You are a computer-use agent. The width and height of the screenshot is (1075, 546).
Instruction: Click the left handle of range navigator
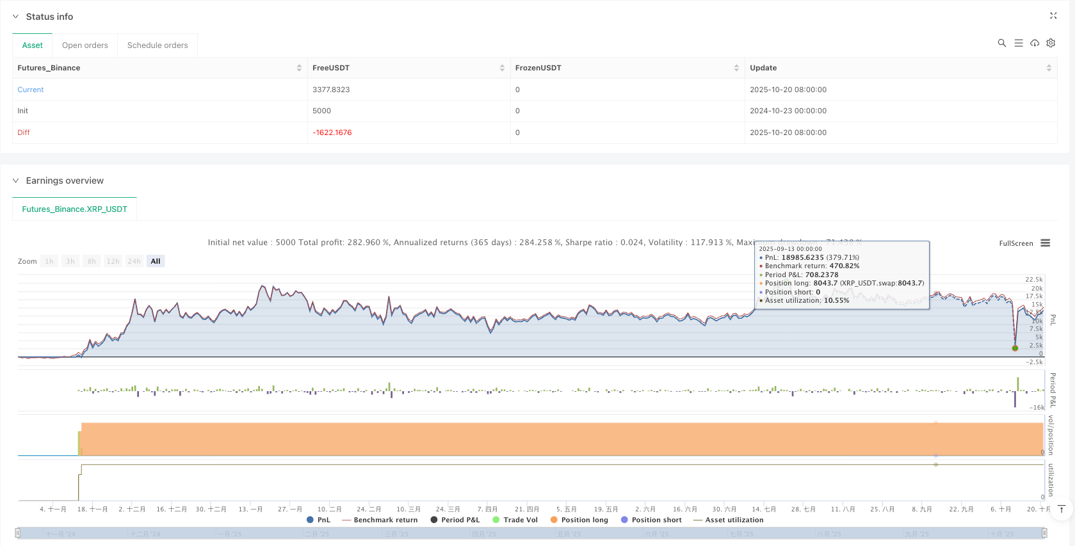(18, 533)
